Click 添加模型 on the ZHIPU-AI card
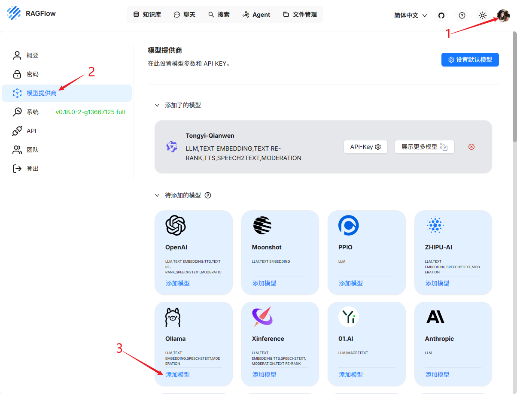 click(x=438, y=283)
